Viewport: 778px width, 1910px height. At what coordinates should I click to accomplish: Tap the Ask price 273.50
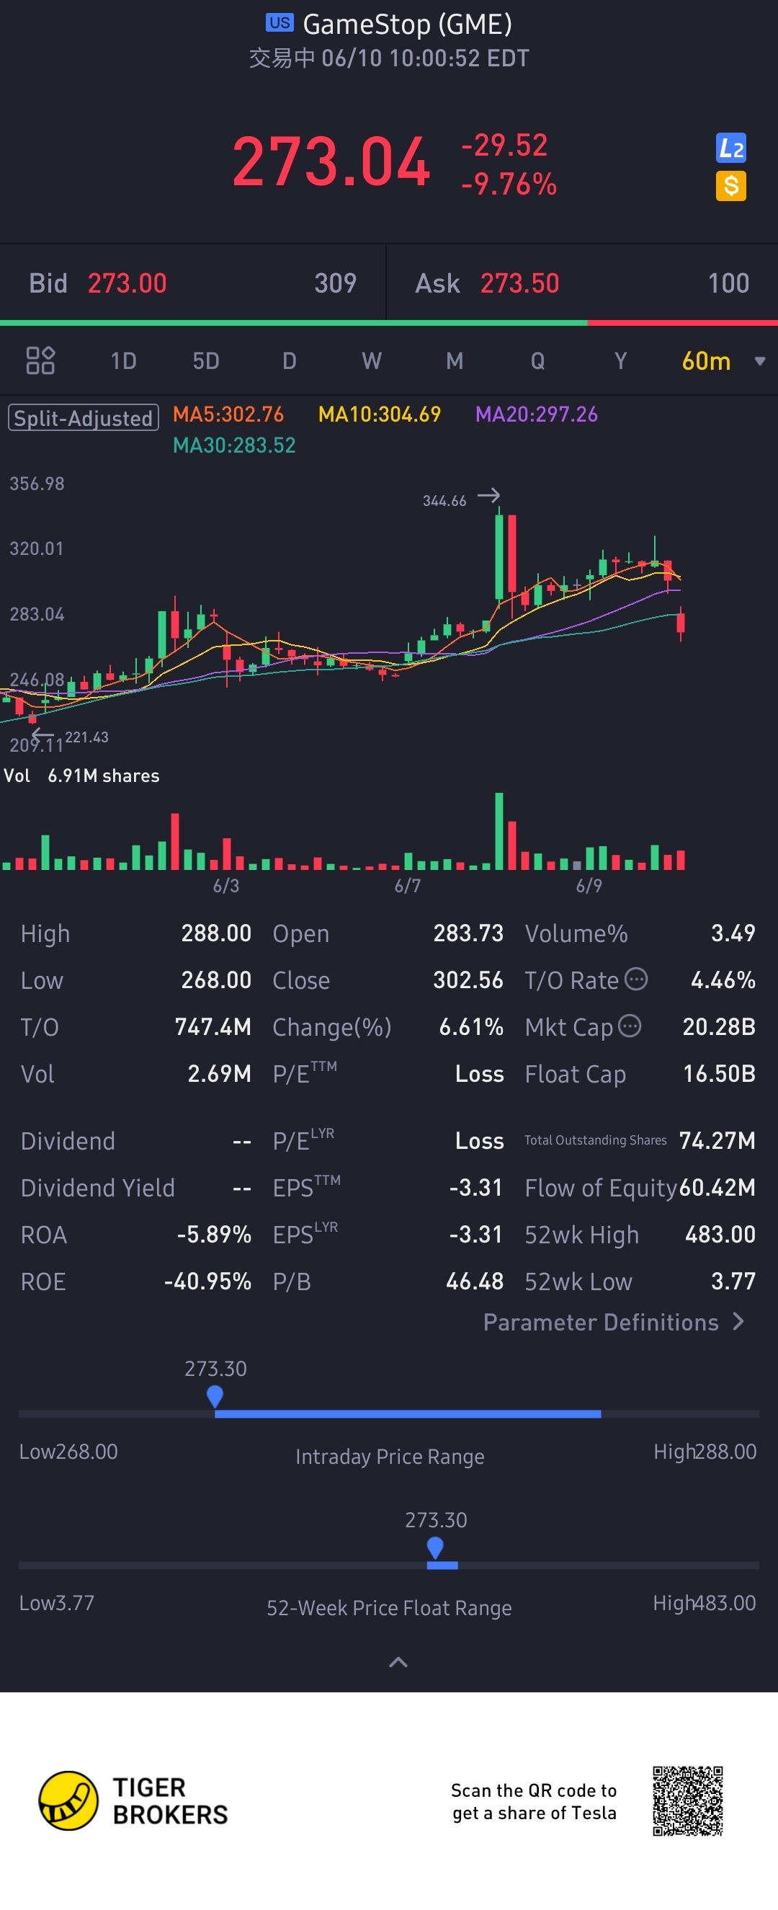pyautogui.click(x=519, y=283)
